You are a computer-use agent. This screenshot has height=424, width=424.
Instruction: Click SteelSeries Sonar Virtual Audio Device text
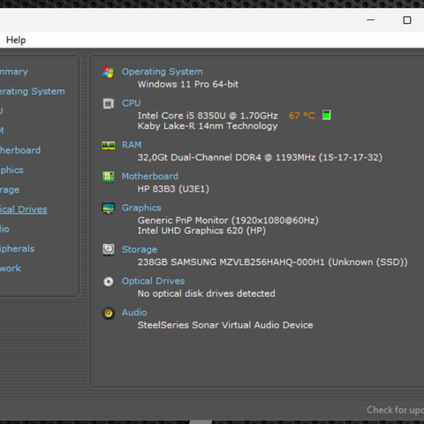225,325
